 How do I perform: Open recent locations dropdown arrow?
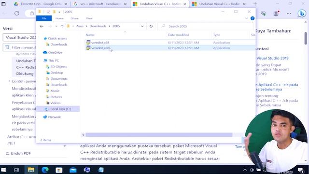(56, 26)
